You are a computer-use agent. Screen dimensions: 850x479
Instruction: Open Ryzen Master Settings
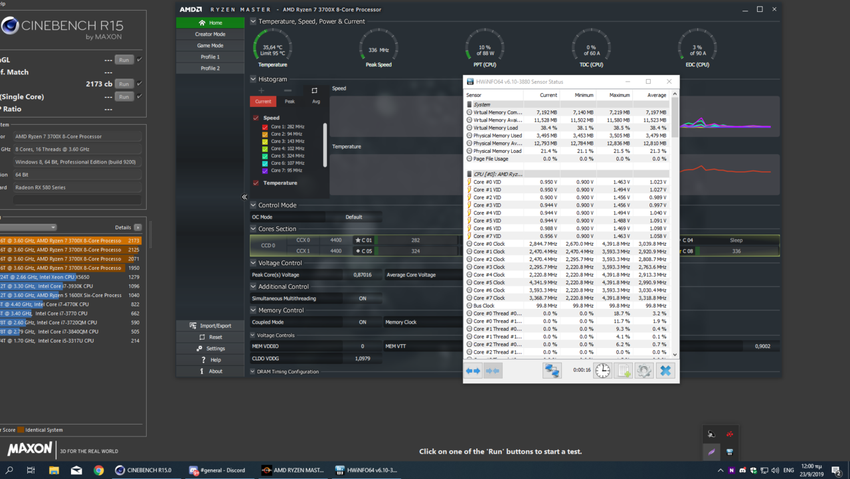(210, 348)
